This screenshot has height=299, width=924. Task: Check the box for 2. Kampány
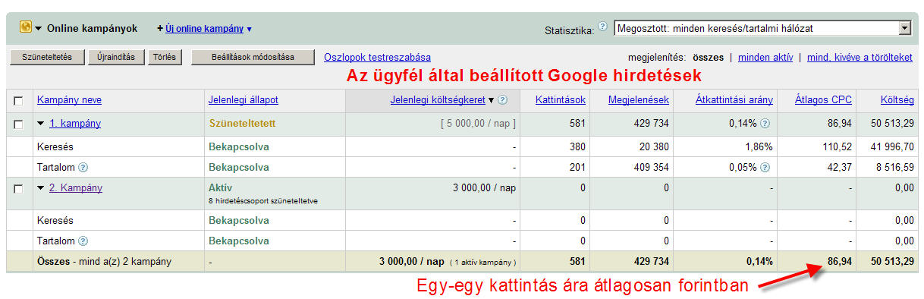[18, 188]
